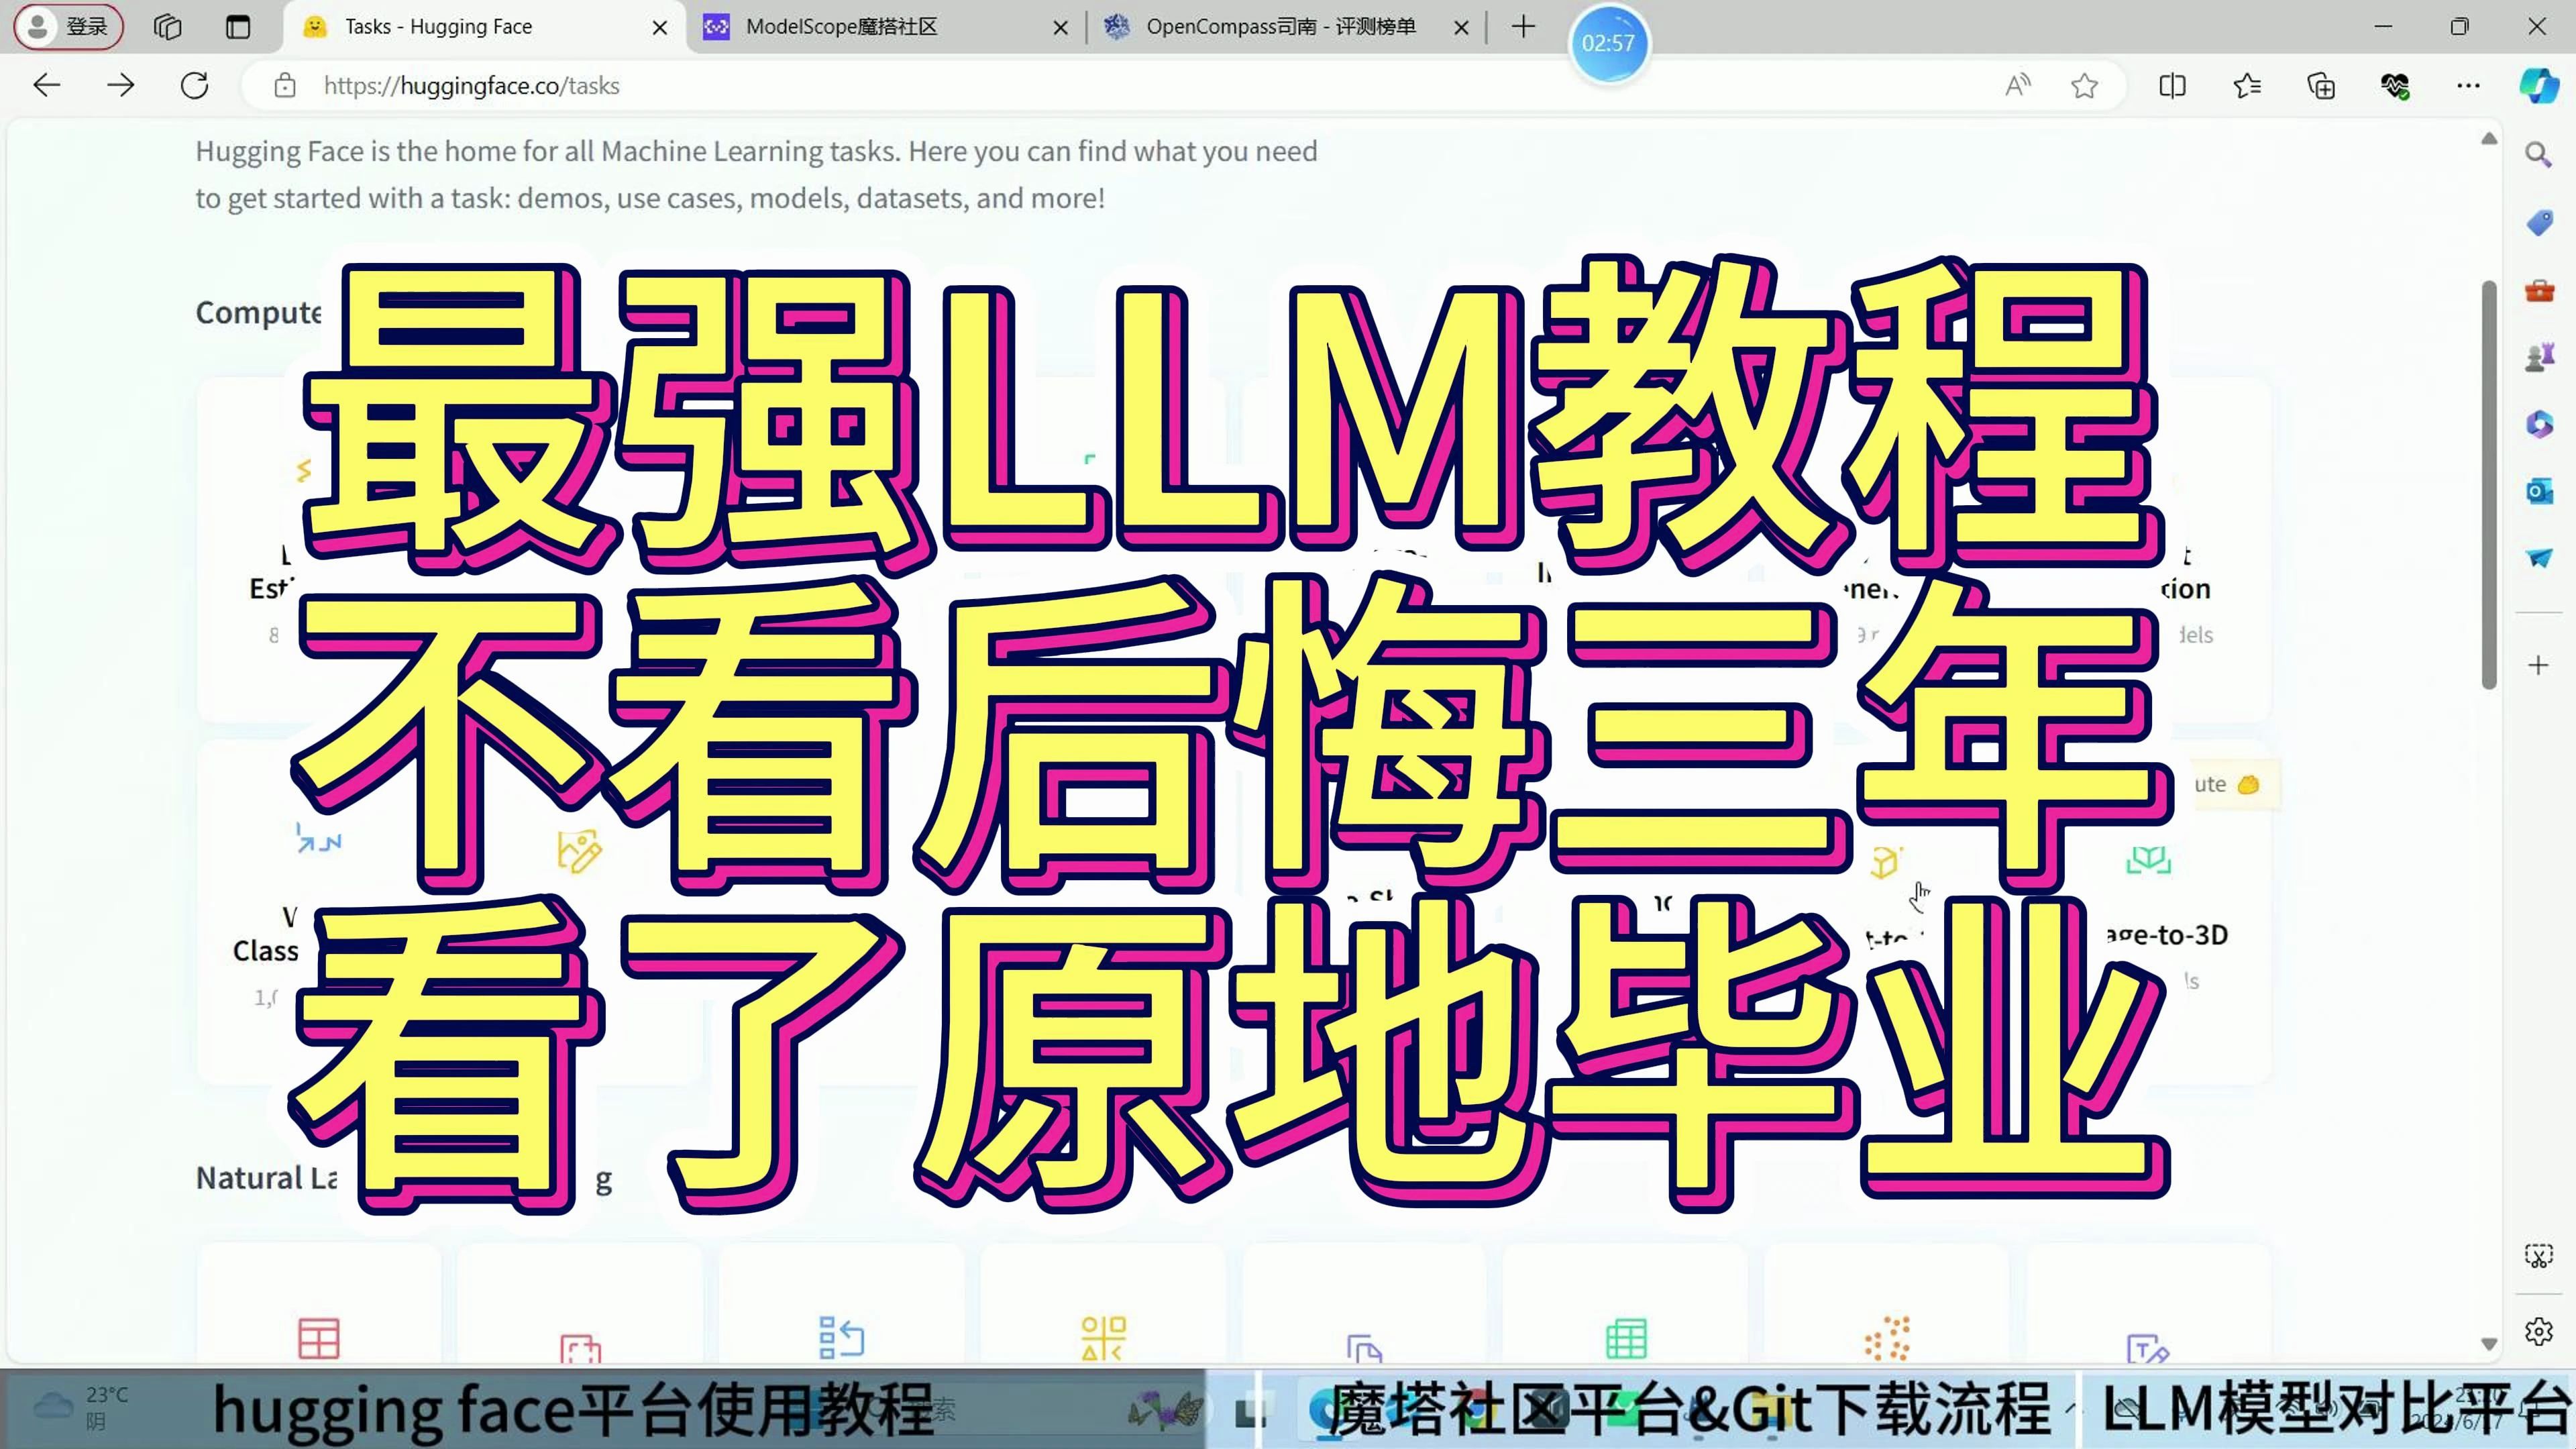Open the sidebar settings gear

click(x=2538, y=1332)
